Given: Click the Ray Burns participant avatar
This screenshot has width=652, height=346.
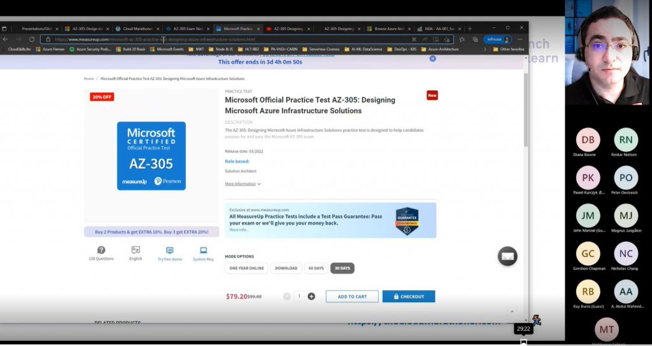Looking at the screenshot, I should pyautogui.click(x=588, y=291).
